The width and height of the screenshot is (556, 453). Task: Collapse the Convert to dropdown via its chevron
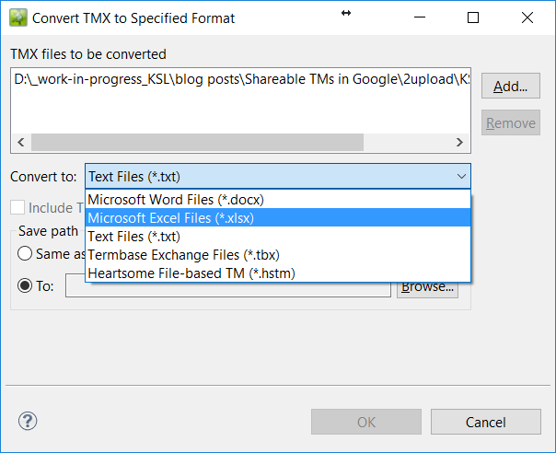pos(461,176)
